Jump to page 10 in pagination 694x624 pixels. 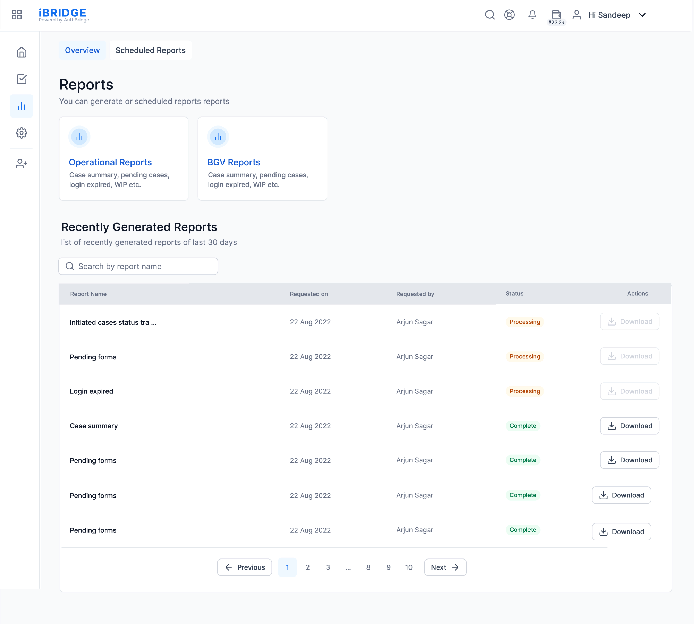coord(408,567)
